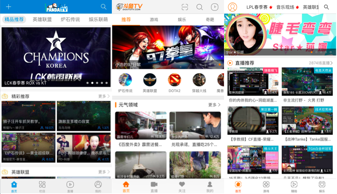Open Douyu 关注 heart bottom tab
The image size is (337, 194).
182,186
